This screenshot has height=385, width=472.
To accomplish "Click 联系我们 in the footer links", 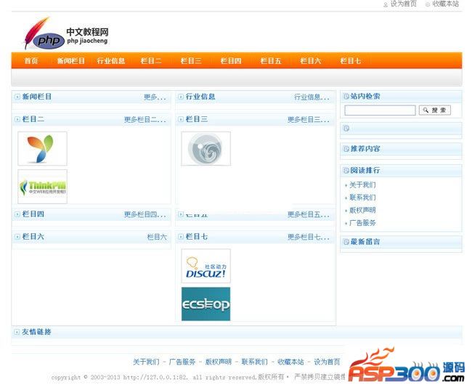I will [x=254, y=362].
